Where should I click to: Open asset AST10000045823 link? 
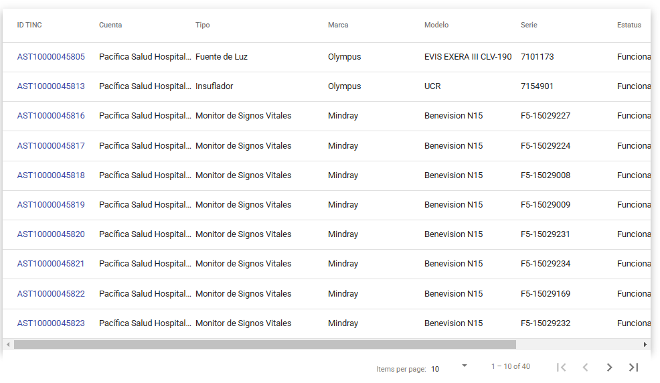pyautogui.click(x=51, y=323)
